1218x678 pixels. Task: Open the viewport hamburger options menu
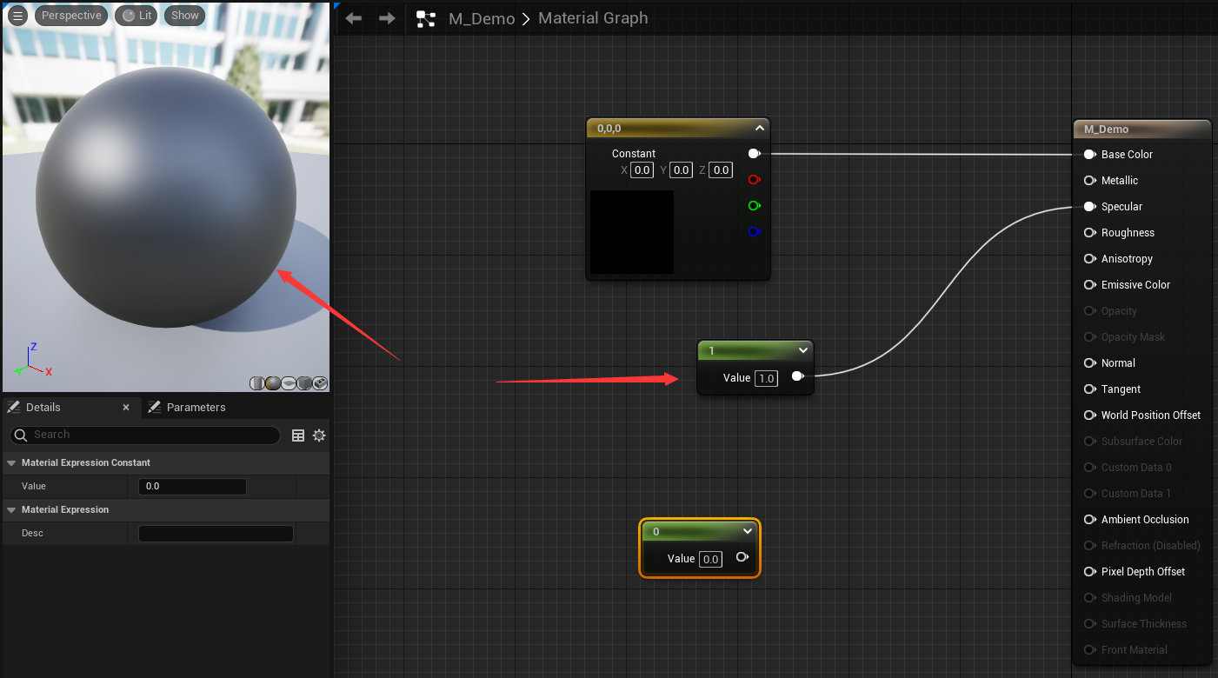click(17, 16)
